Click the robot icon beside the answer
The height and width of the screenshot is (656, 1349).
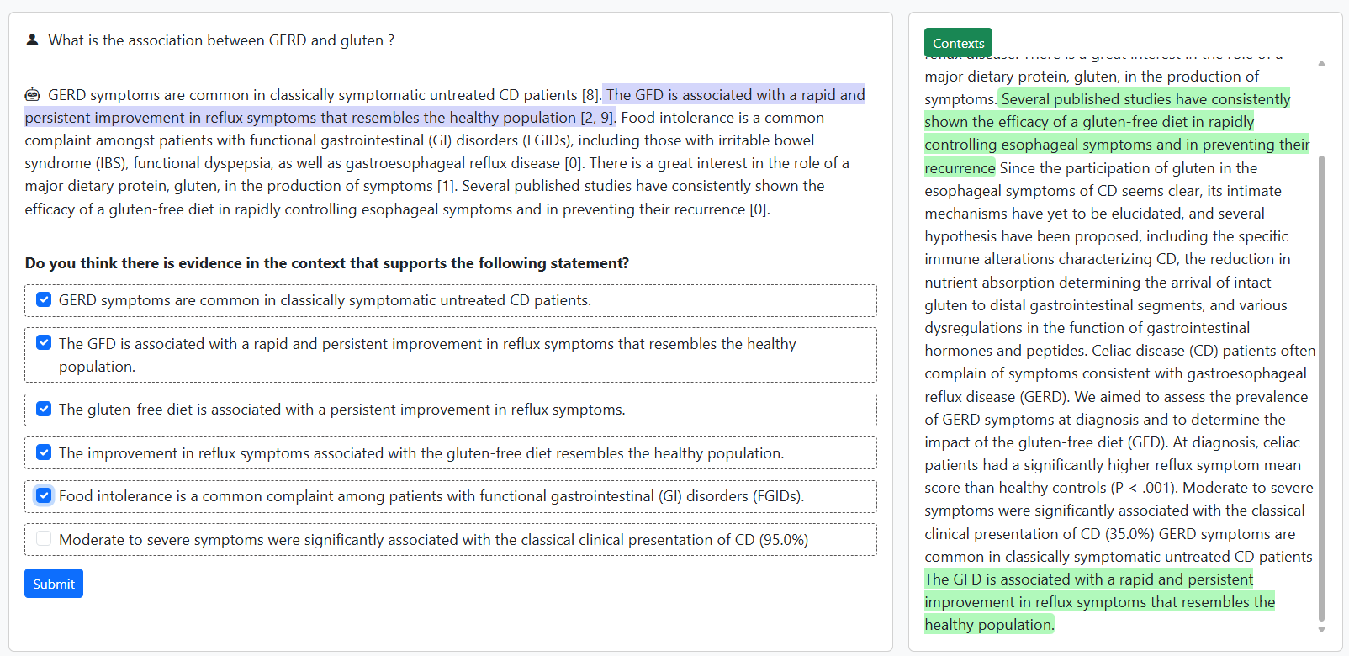point(32,94)
